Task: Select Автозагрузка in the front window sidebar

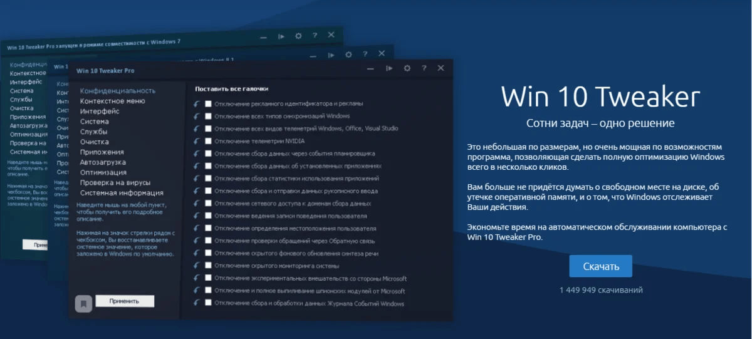Action: [103, 162]
